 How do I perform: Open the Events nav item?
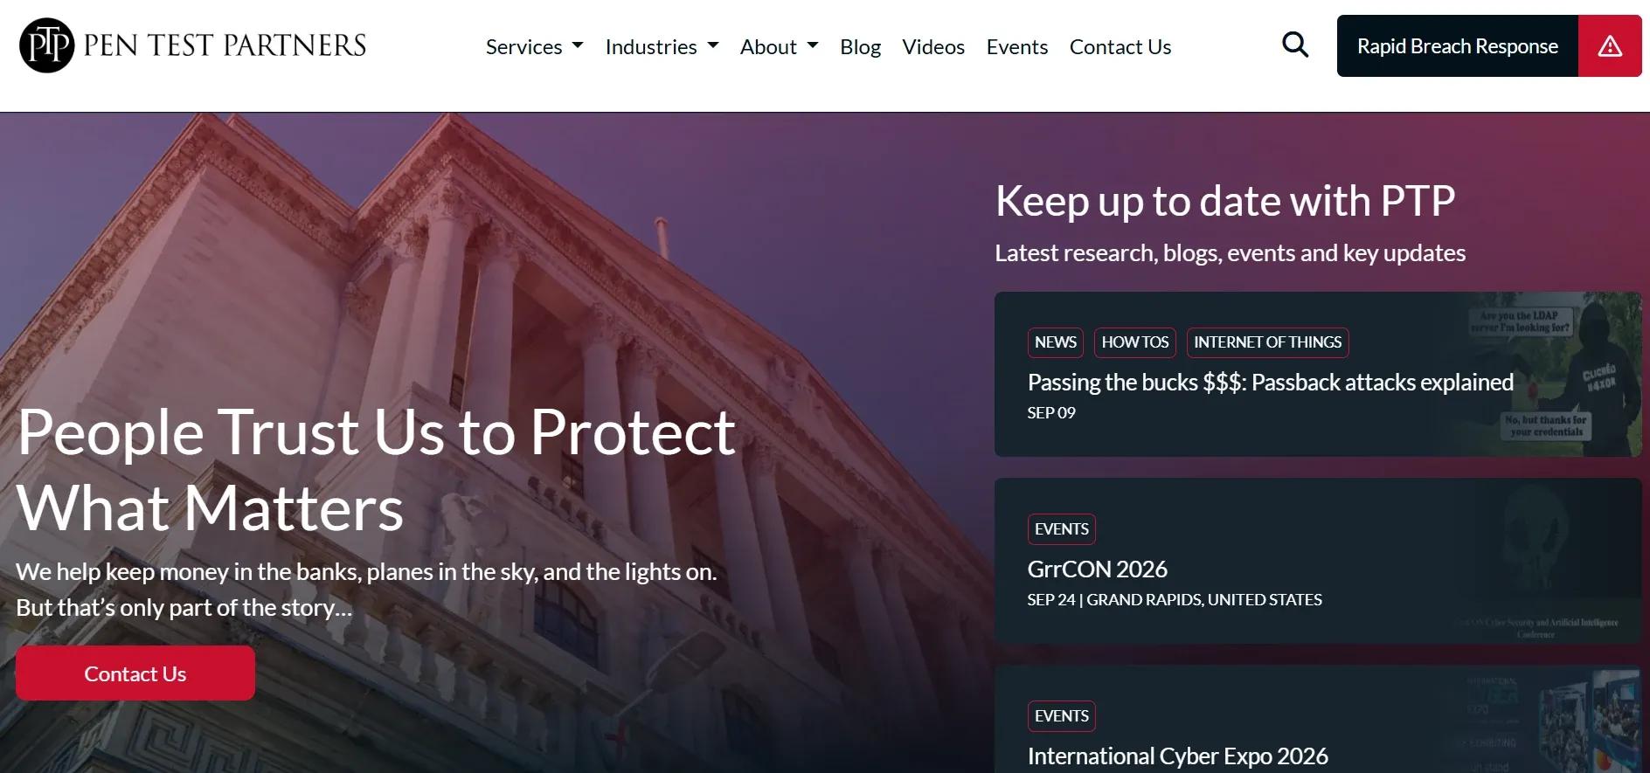tap(1017, 46)
